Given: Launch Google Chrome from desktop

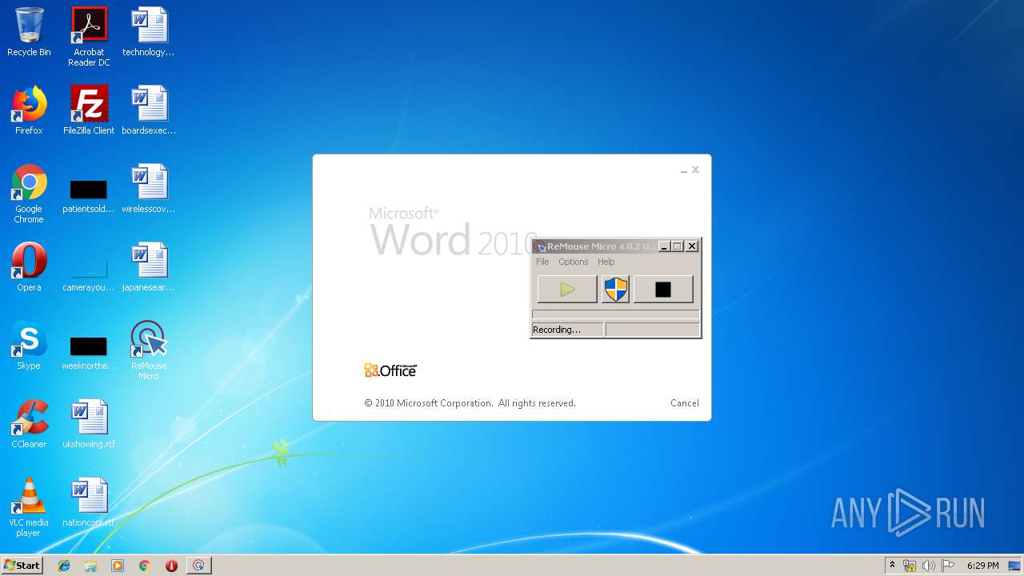Looking at the screenshot, I should click(29, 194).
